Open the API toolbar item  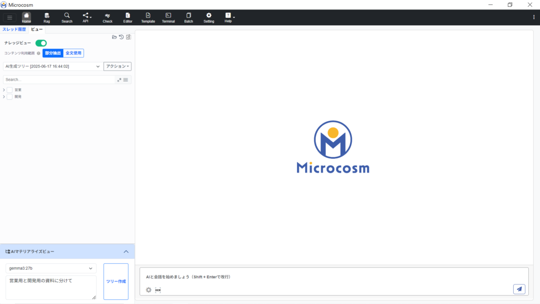tap(86, 17)
